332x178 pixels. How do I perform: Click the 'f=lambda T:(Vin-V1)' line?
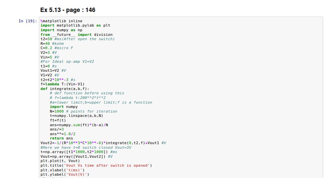pos(62,84)
